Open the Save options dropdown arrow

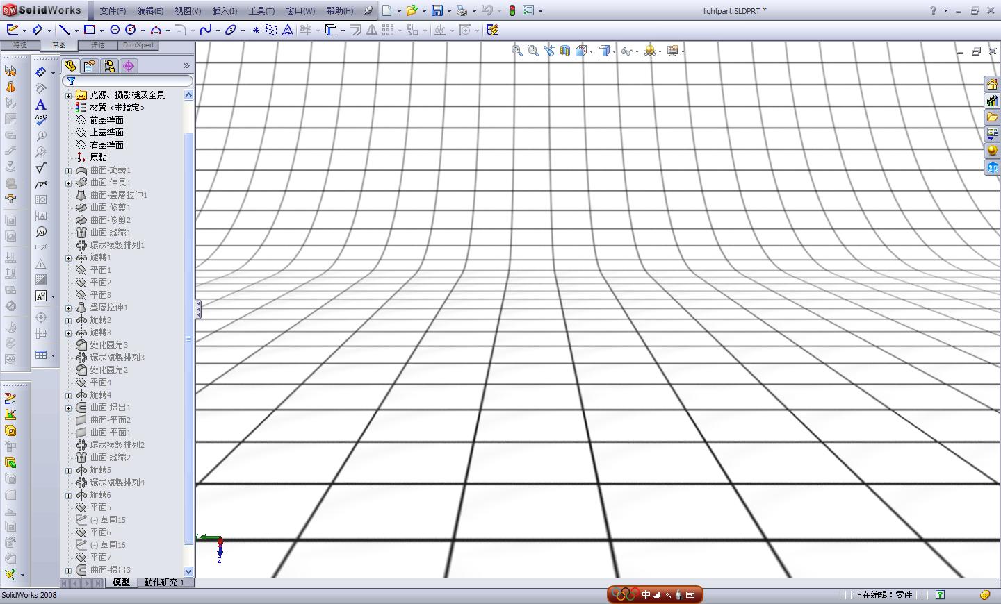449,11
